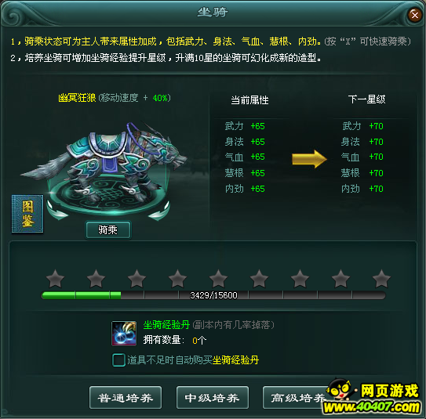Open the 图鉴 mount catalog book icon
The height and width of the screenshot is (419, 426).
pyautogui.click(x=27, y=214)
